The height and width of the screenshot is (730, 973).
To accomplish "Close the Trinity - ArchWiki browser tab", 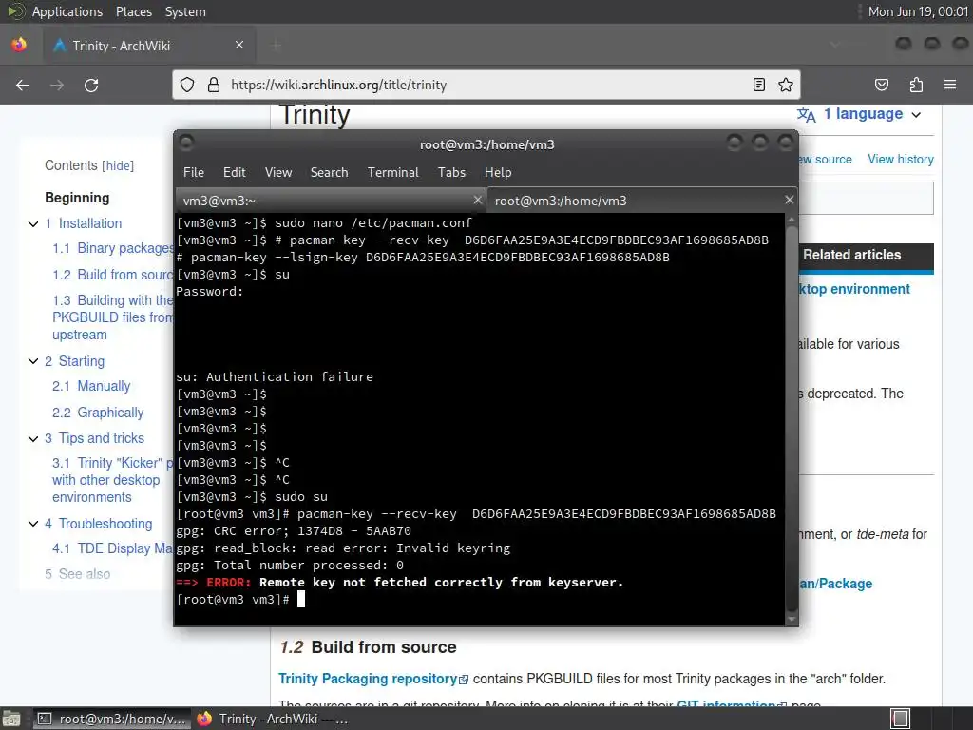I will tap(239, 46).
